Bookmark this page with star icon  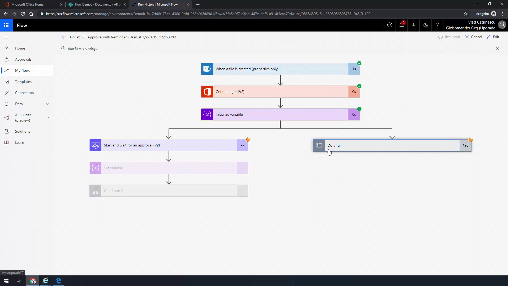[466, 14]
